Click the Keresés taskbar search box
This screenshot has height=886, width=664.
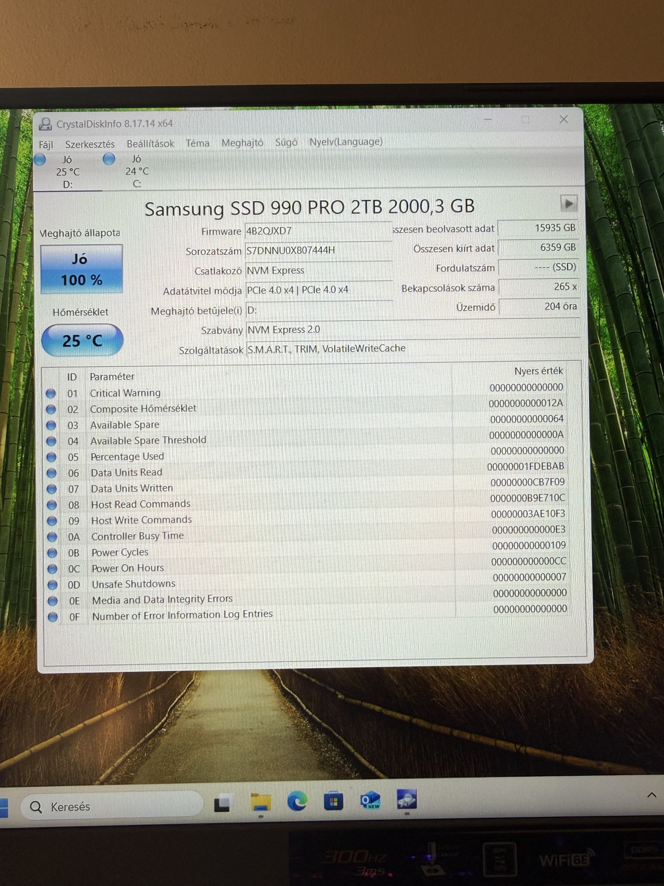(x=112, y=807)
